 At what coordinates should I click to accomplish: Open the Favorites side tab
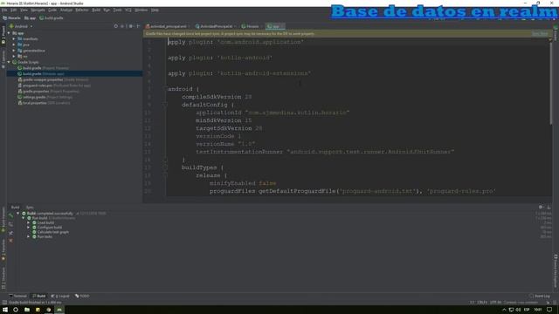pyautogui.click(x=3, y=250)
